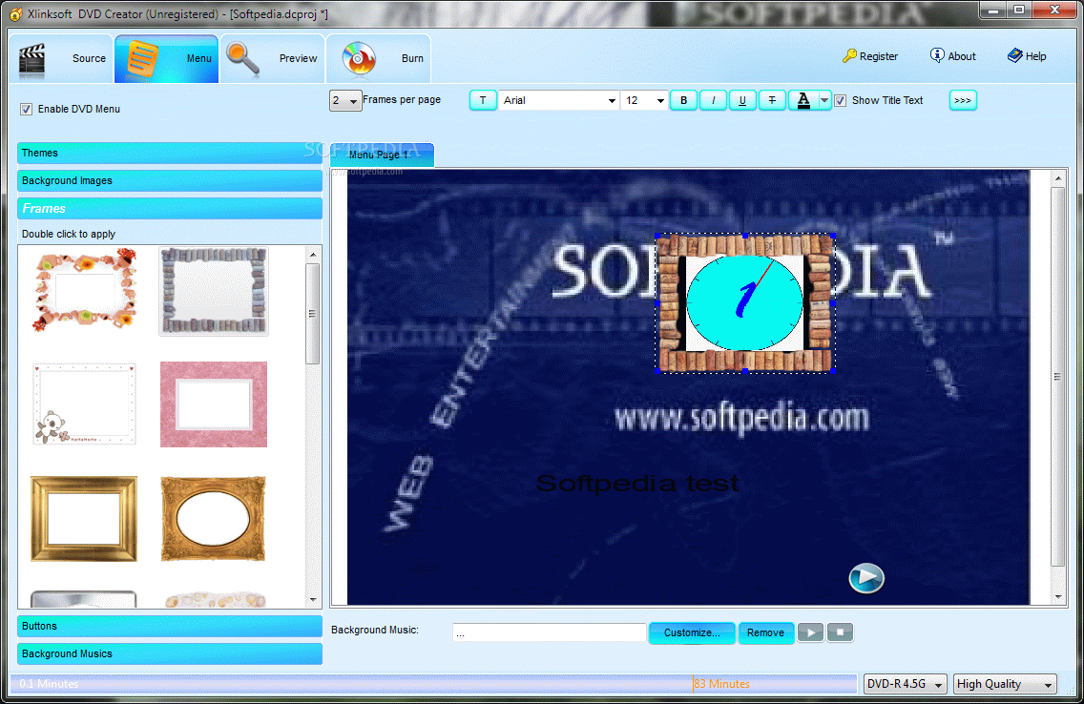Click the 0.1 Minutes status text
This screenshot has width=1084, height=704.
pyautogui.click(x=49, y=684)
